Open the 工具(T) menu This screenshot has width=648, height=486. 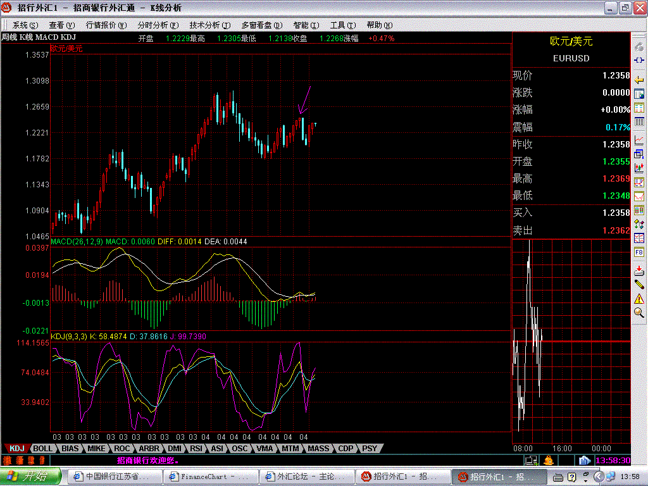point(343,25)
